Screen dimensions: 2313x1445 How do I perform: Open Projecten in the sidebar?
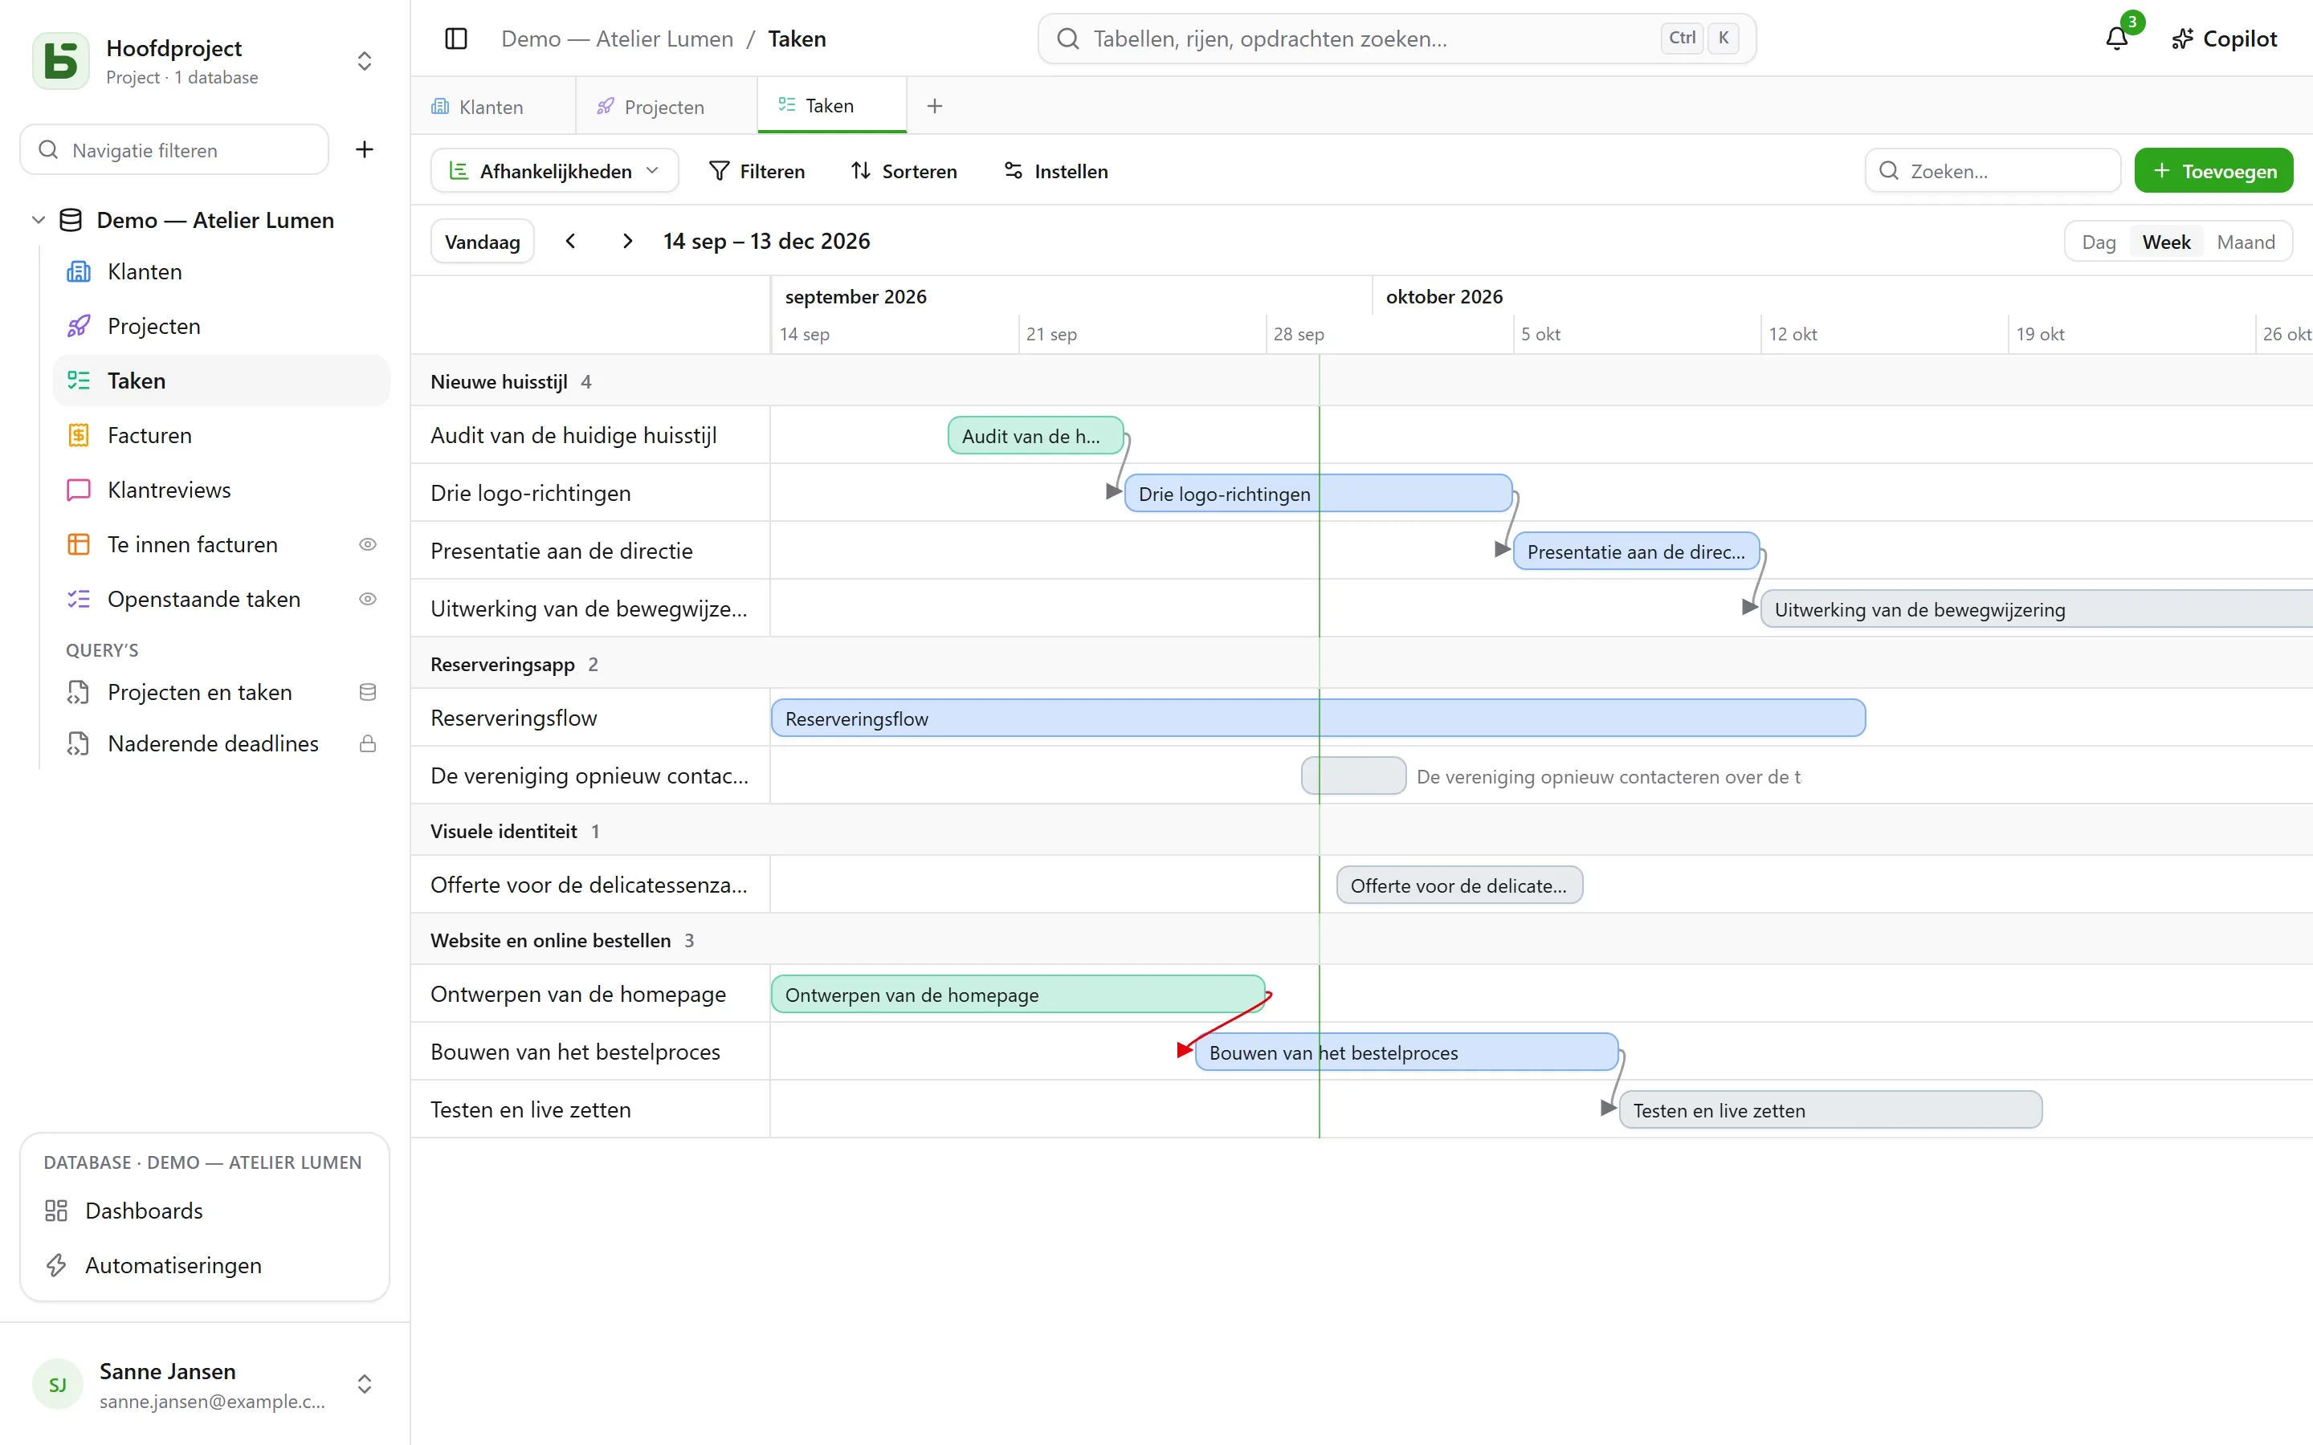[222, 326]
